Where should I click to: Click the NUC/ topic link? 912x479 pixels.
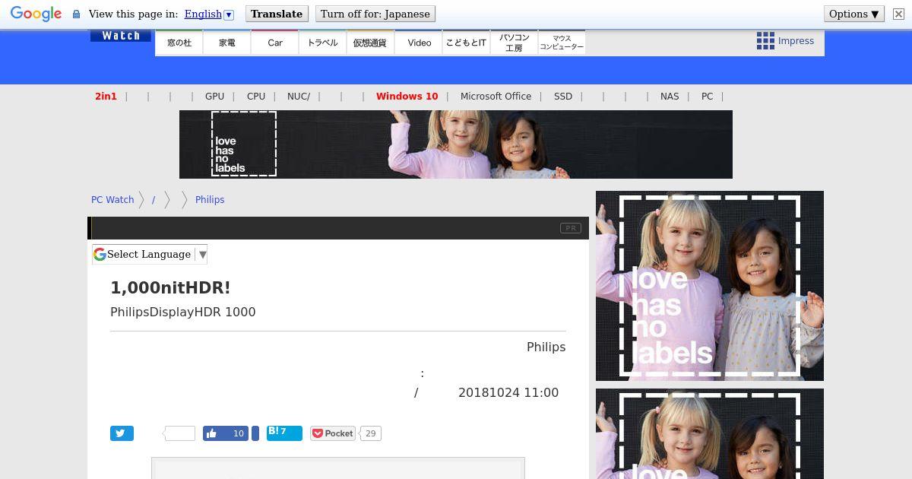(x=299, y=97)
